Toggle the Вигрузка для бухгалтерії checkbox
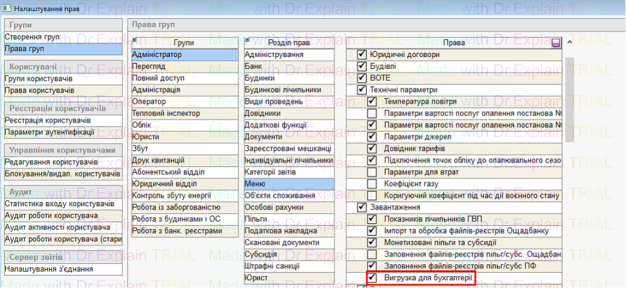The image size is (626, 288). [372, 278]
